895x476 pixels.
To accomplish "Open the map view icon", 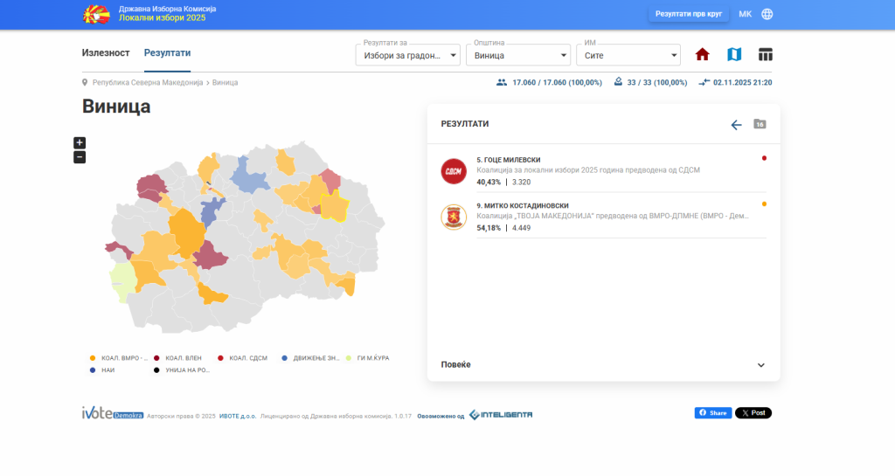I will (x=734, y=55).
